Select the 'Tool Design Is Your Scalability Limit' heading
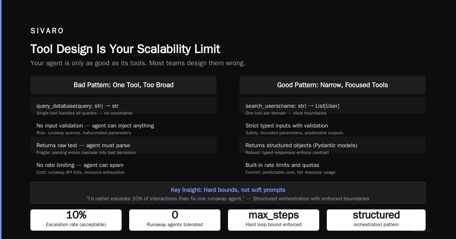Viewport: 456px width, 239px height. (125, 49)
